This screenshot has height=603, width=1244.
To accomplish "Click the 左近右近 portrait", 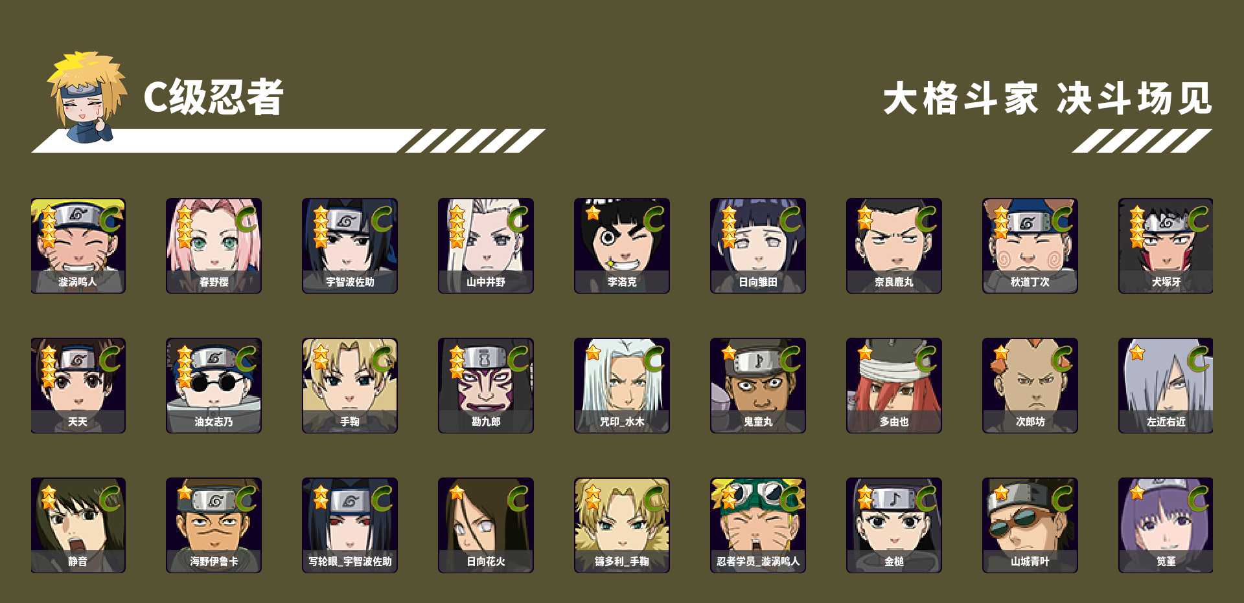I will [x=1166, y=386].
